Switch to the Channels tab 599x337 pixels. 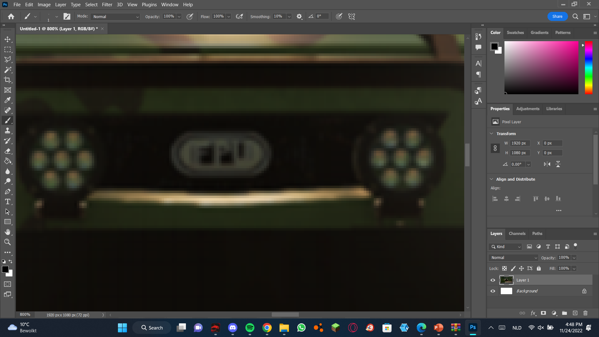pos(517,233)
